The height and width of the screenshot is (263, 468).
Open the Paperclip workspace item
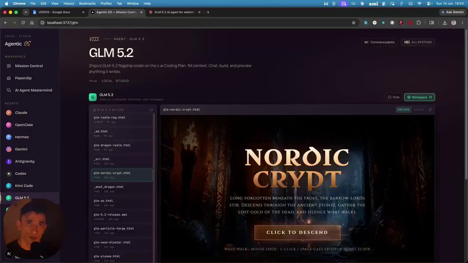[30, 78]
